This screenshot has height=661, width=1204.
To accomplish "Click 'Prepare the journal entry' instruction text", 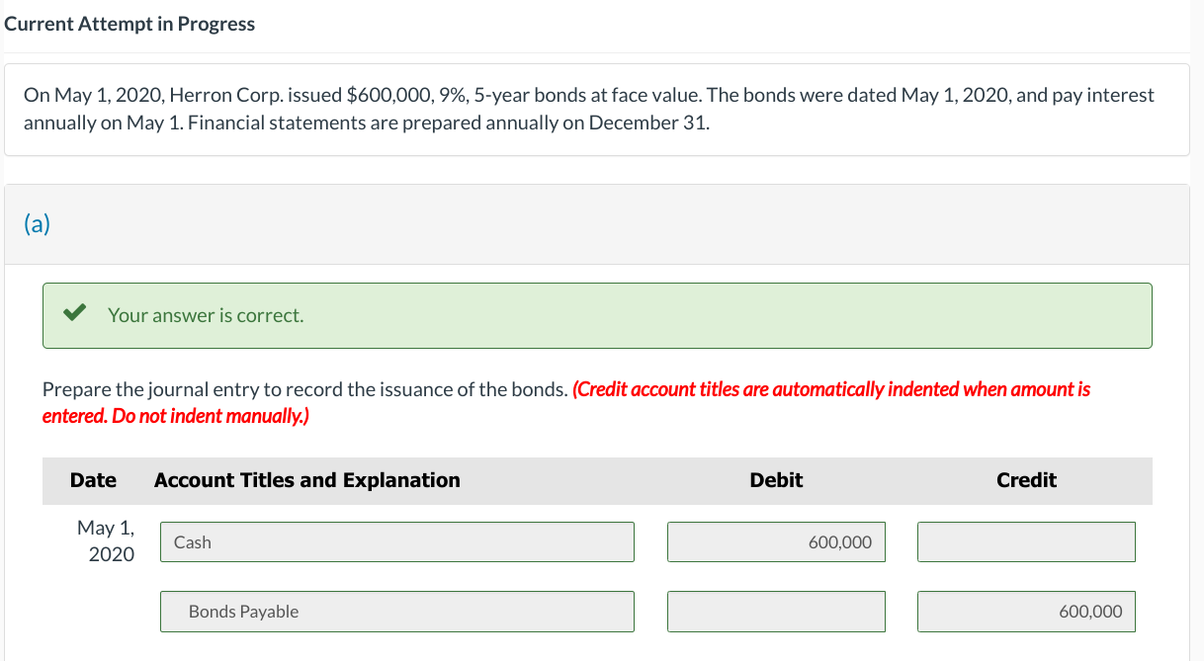I will click(297, 388).
